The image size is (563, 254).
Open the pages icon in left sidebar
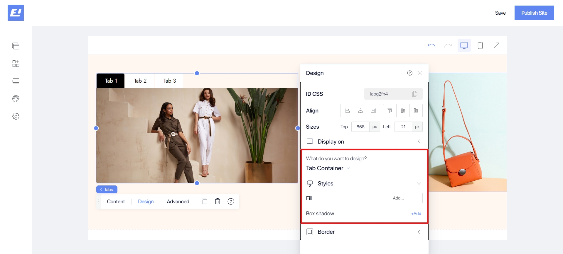tap(16, 46)
